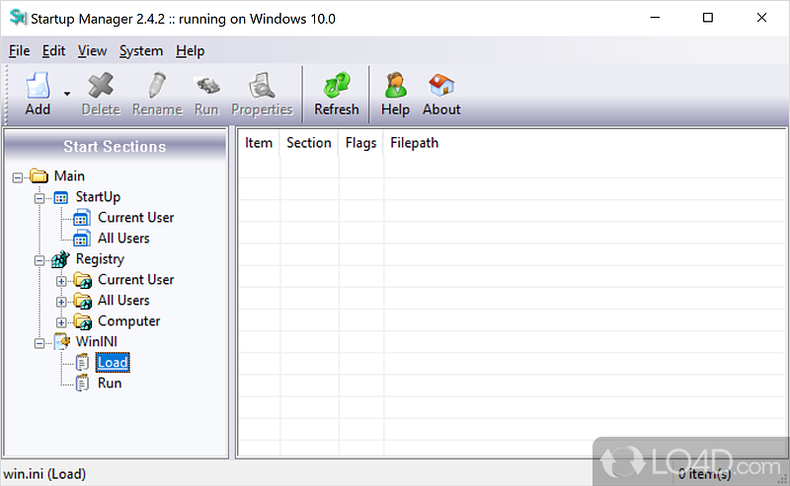Viewport: 790px width, 486px height.
Task: Collapse the WinINI tree node
Action: pyautogui.click(x=39, y=342)
